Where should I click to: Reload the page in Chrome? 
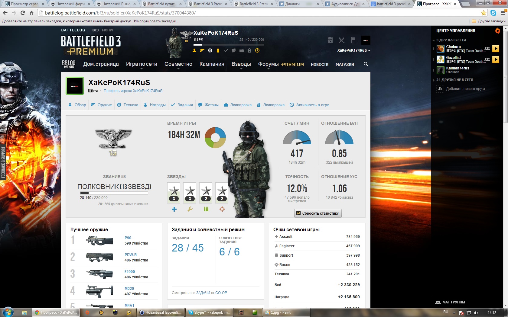click(23, 13)
